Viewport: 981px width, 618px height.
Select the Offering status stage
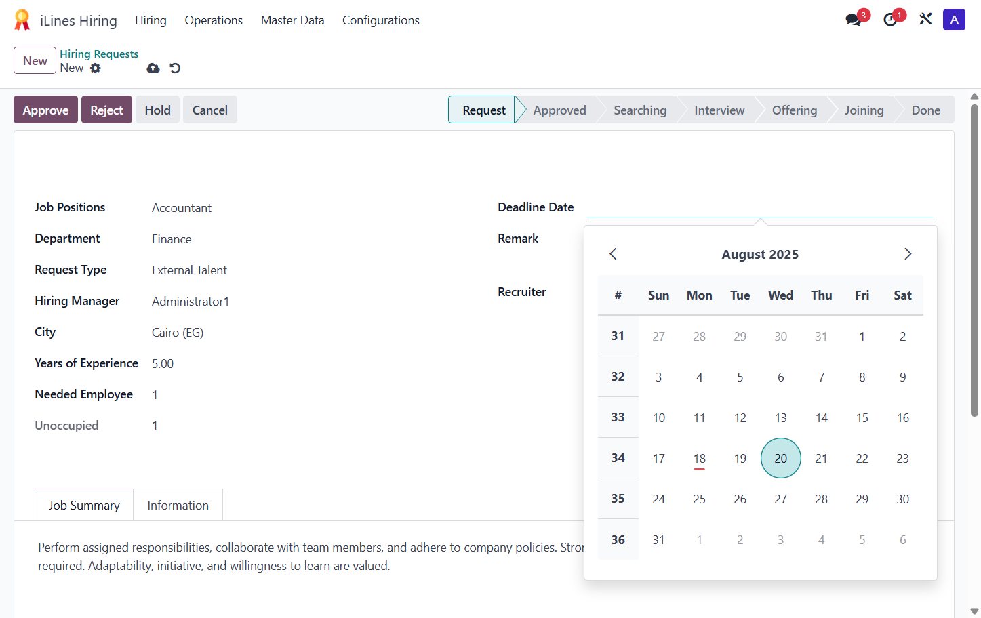(795, 110)
